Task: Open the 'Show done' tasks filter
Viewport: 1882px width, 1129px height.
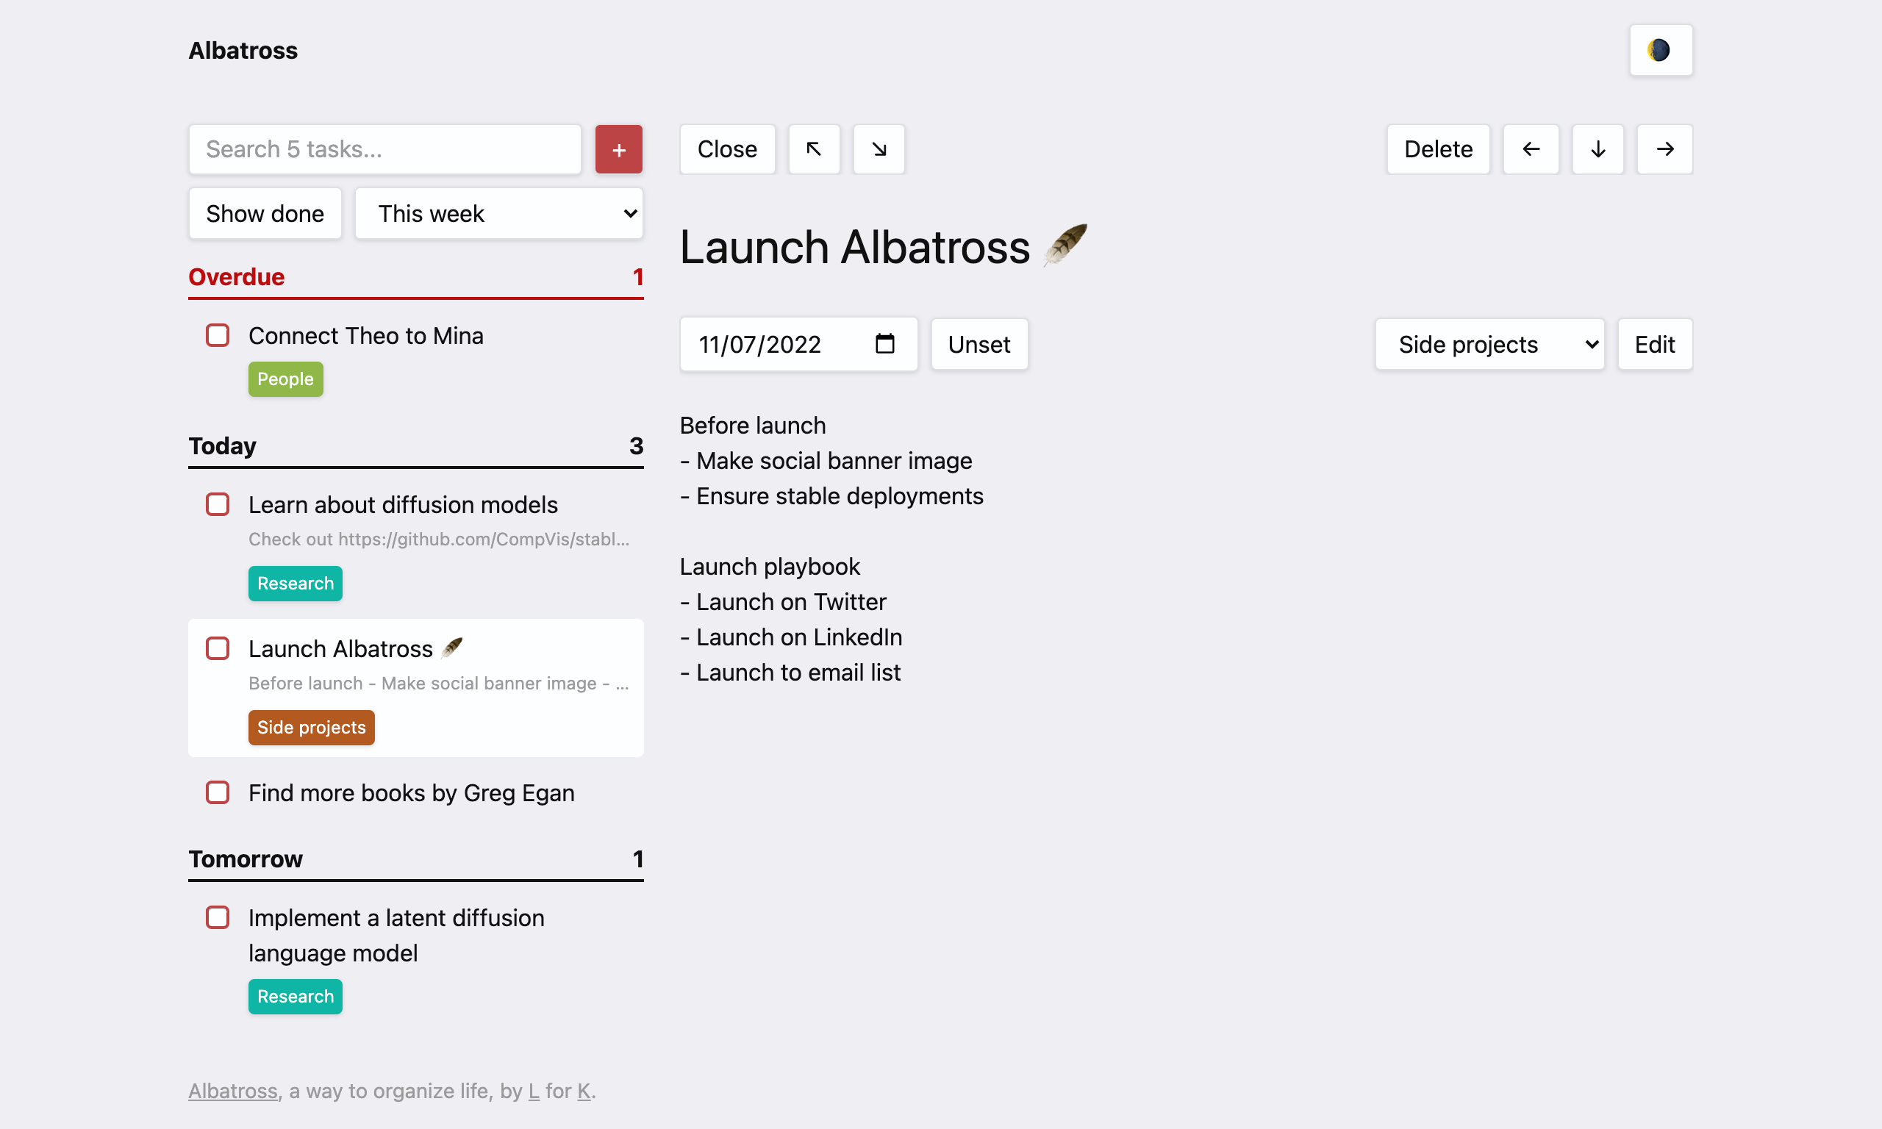Action: coord(266,211)
